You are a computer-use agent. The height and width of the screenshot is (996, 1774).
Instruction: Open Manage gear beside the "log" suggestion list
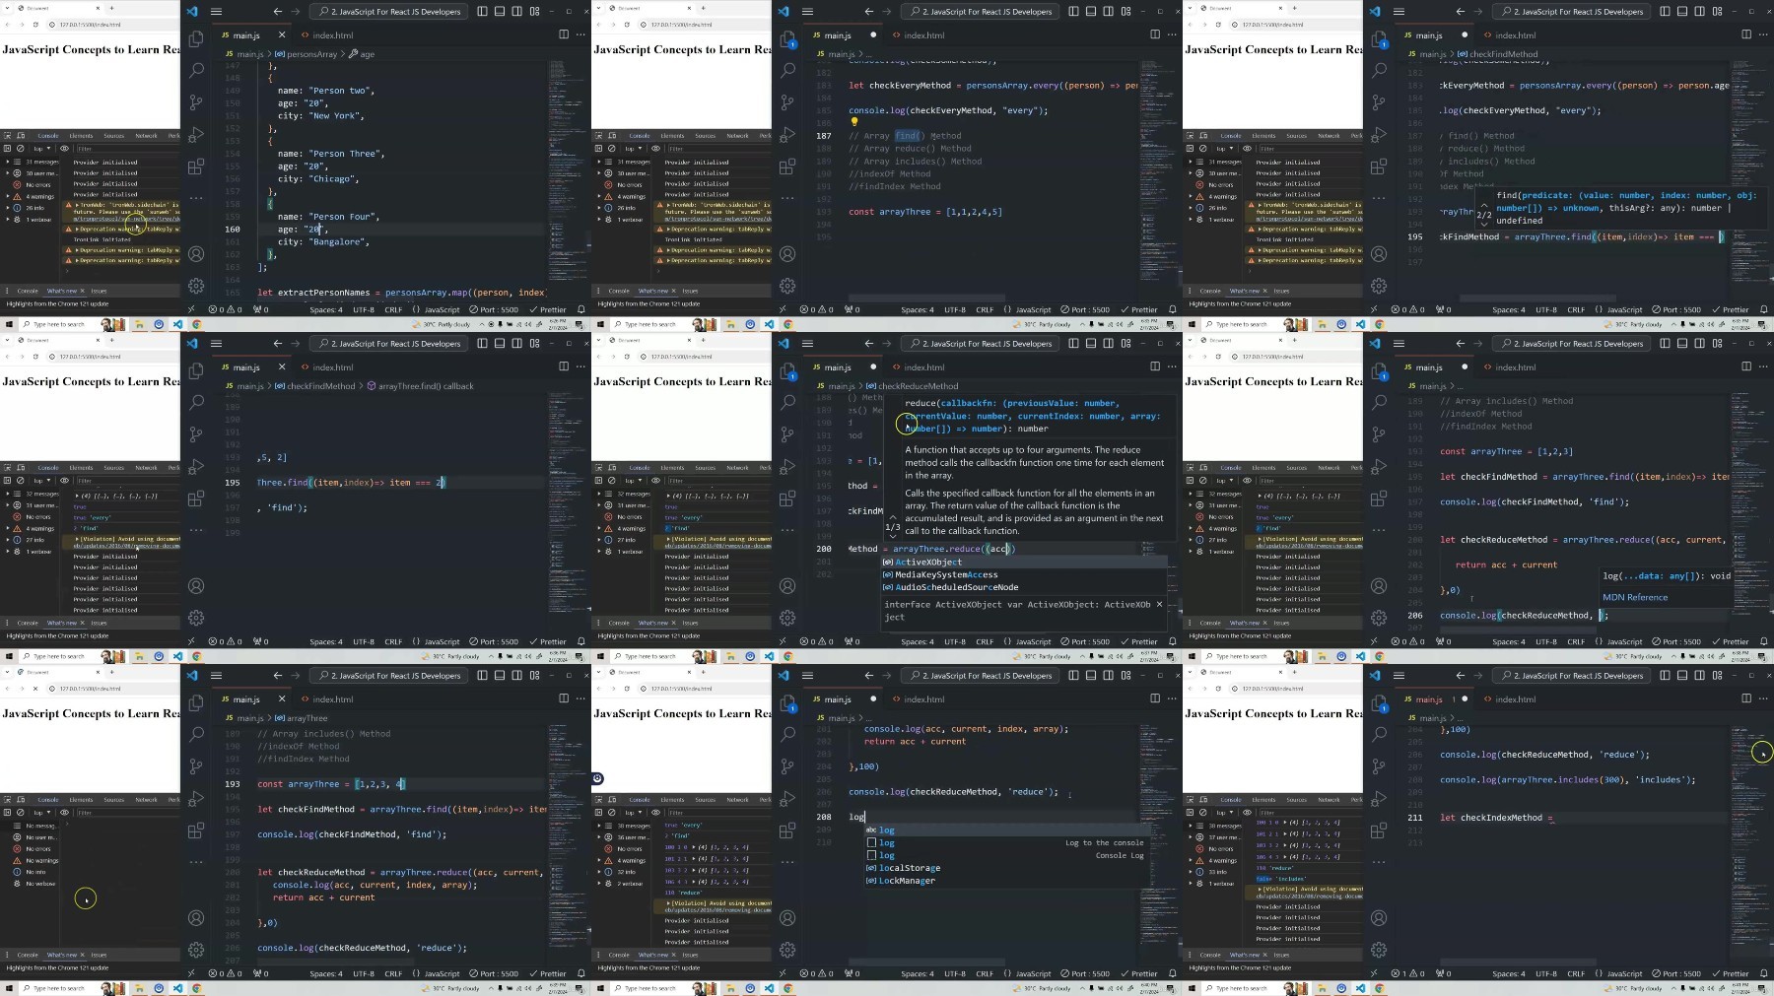tap(787, 950)
